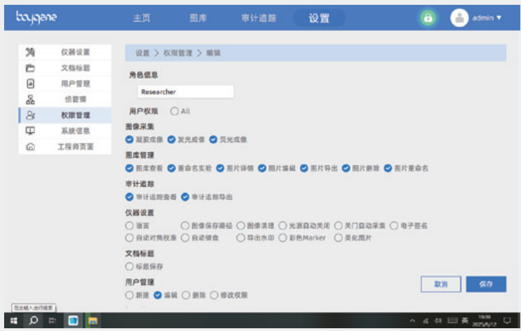Open File Explorer on taskbar
The width and height of the screenshot is (521, 331).
(x=93, y=321)
